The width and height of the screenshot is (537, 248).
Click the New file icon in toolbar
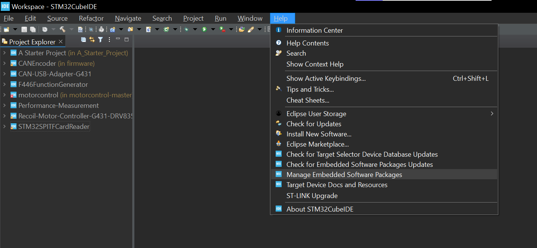point(6,29)
